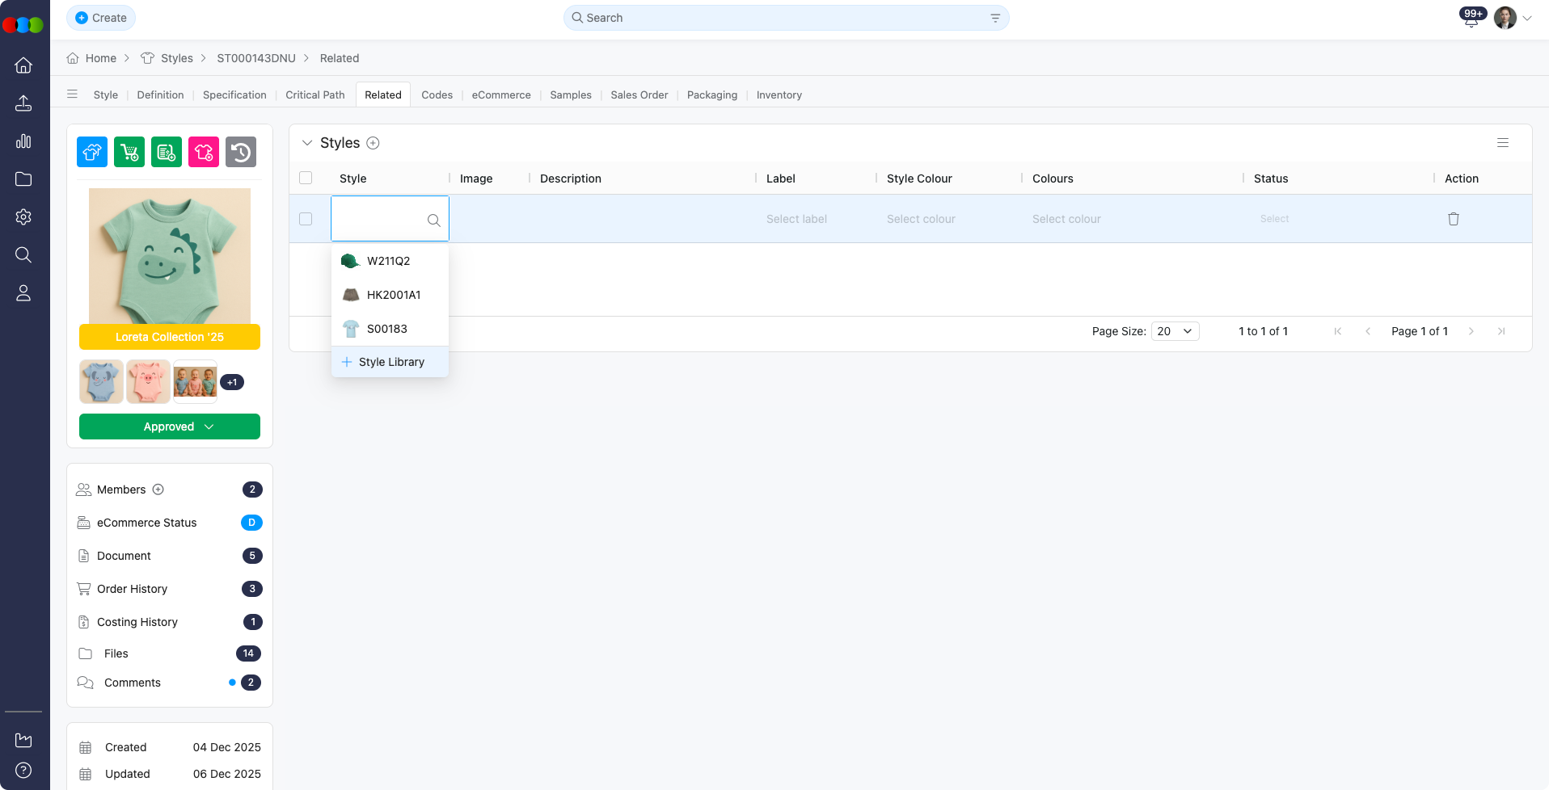
Task: Open the Packaging tab
Action: tap(711, 95)
